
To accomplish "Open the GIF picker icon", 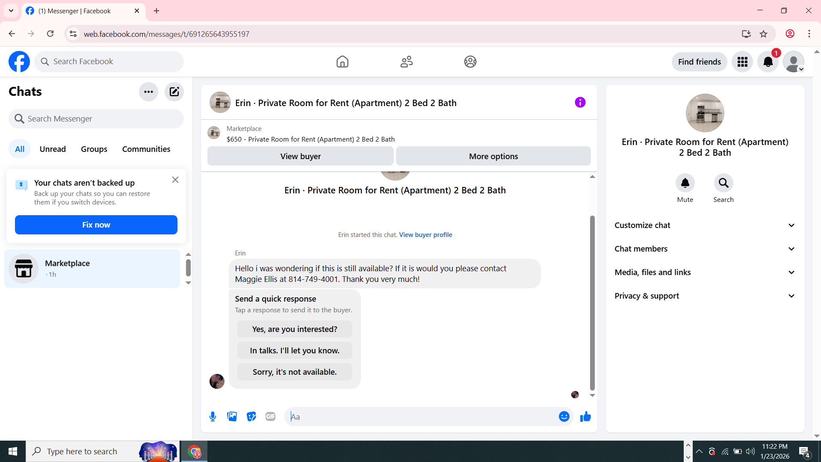I will pyautogui.click(x=270, y=416).
